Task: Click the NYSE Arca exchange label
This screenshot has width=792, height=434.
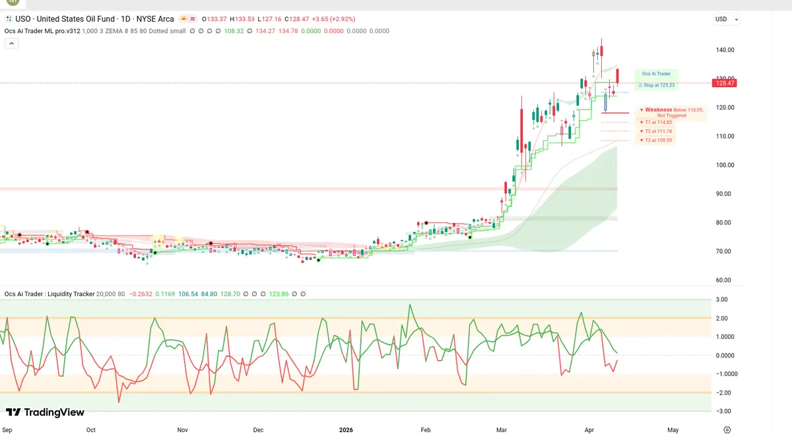Action: click(154, 19)
